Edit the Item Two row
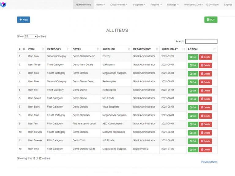Screen dimensions: 235x176 [193, 57]
